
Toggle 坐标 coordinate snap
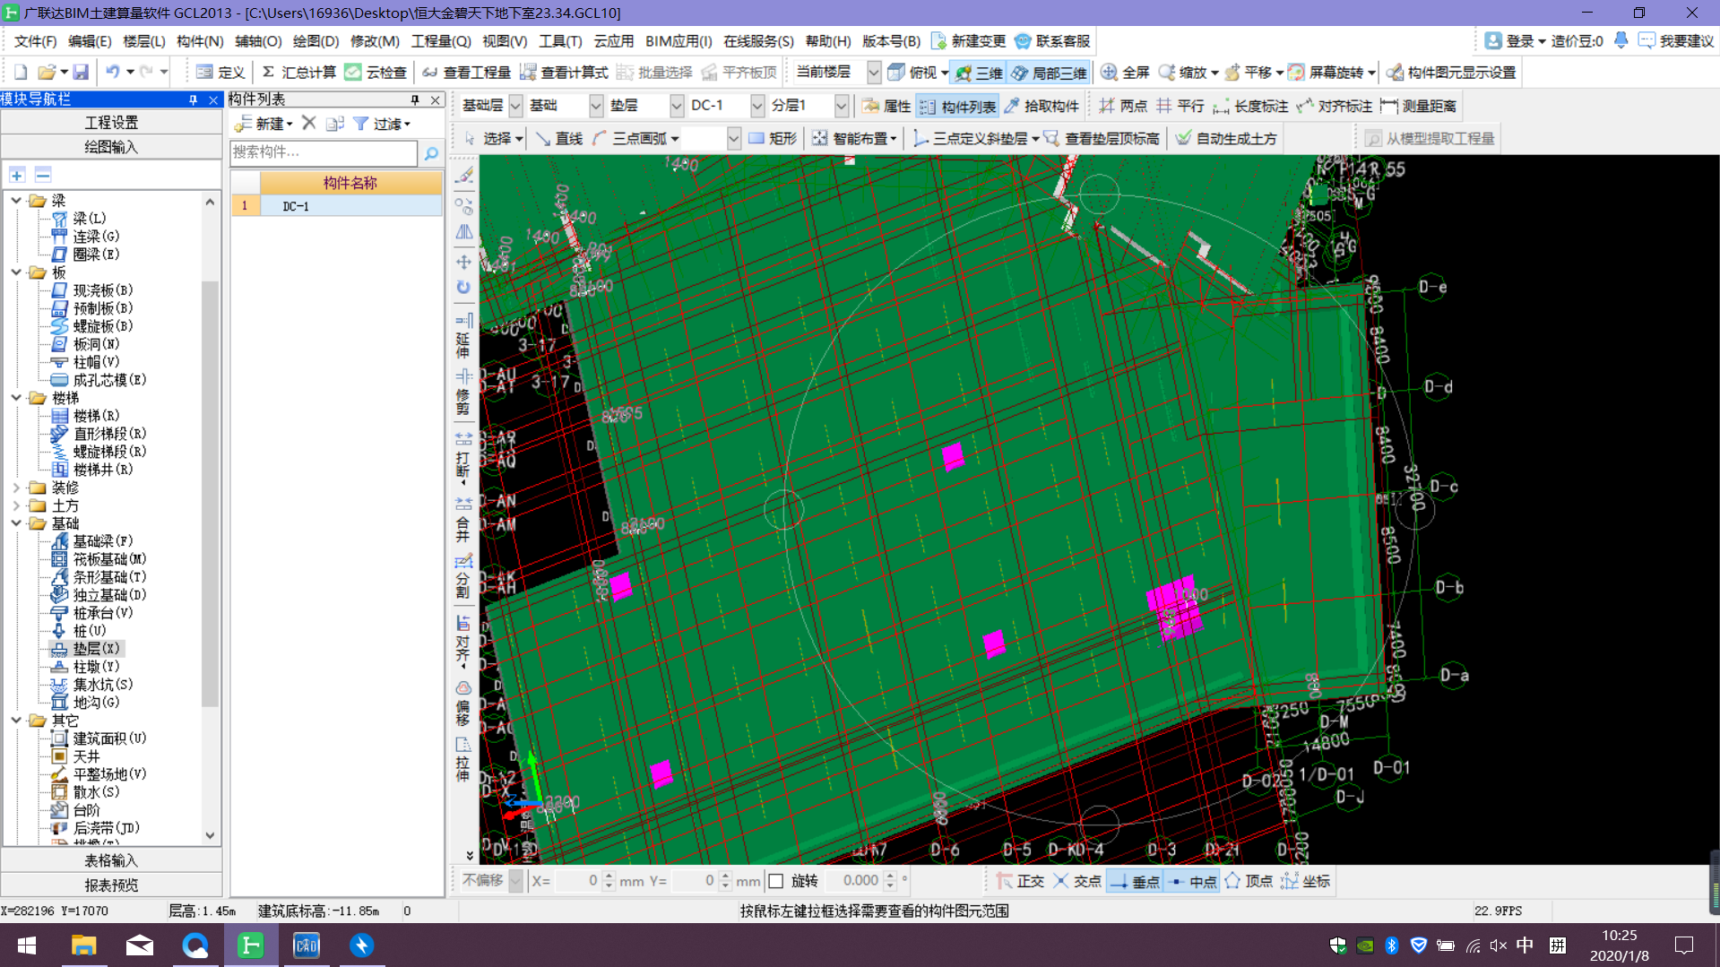(1306, 881)
